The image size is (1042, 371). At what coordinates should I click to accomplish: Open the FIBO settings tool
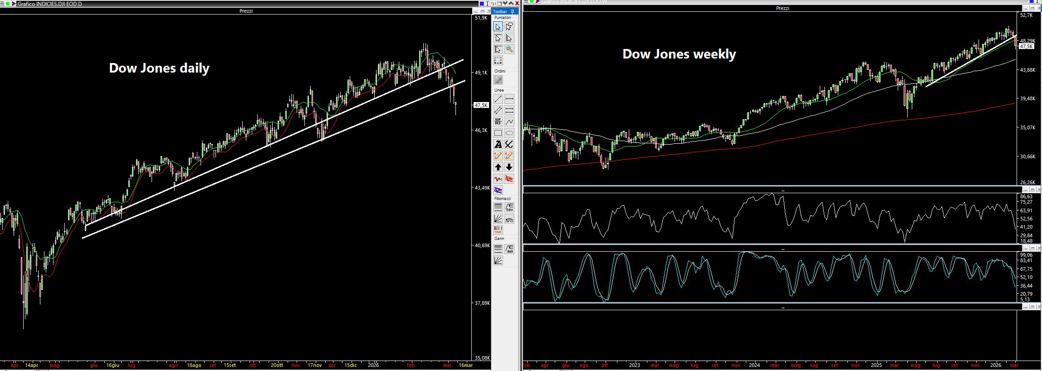[509, 207]
